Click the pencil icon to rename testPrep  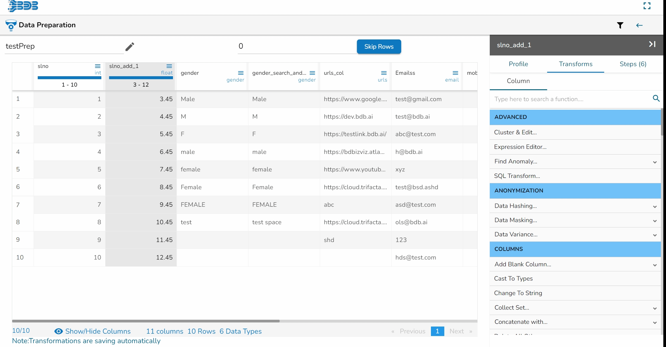pyautogui.click(x=130, y=47)
